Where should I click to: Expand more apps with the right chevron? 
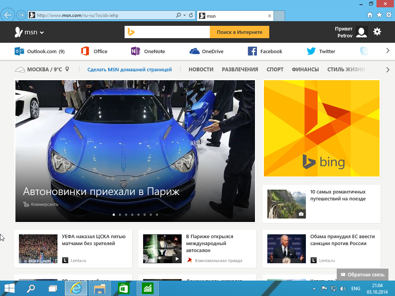coord(388,50)
